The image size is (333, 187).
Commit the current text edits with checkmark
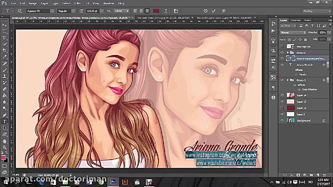(x=214, y=11)
